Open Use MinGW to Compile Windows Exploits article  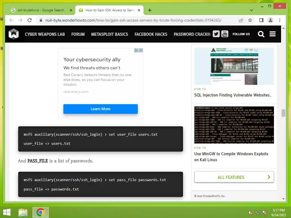click(231, 157)
